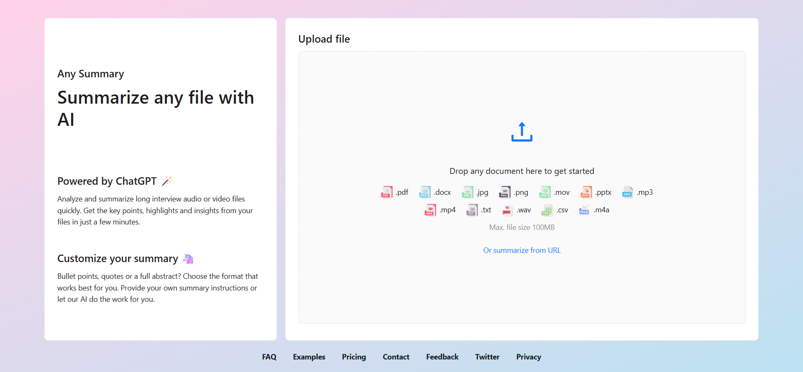Click the '.m4a' extension label

(601, 210)
